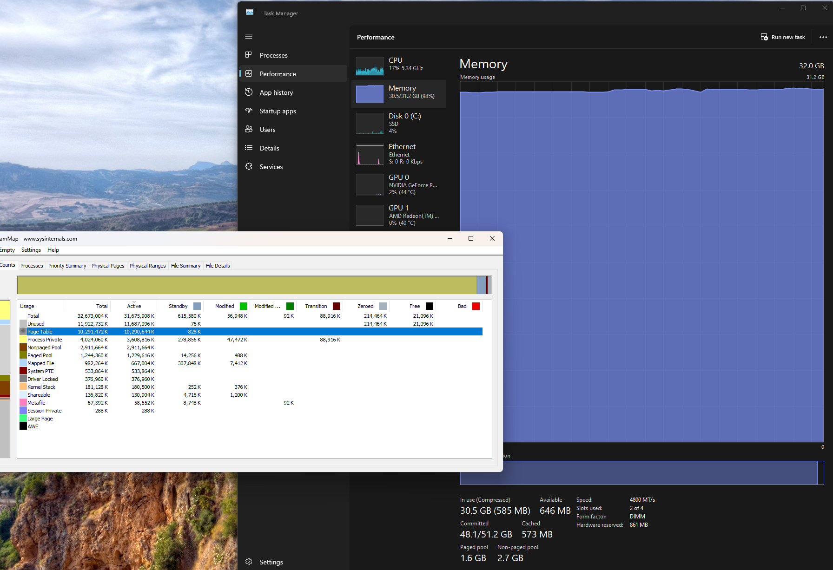
Task: Switch to the File Summary tab
Action: (x=185, y=266)
